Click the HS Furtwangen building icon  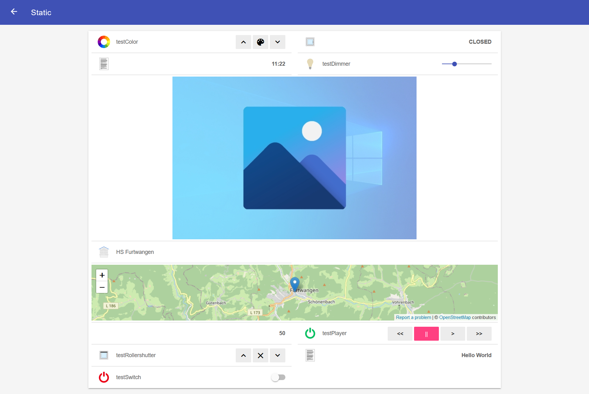[104, 252]
